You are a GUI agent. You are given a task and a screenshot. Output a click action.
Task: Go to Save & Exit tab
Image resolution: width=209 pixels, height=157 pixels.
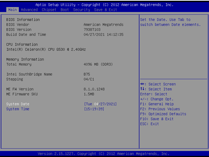pos(105,10)
